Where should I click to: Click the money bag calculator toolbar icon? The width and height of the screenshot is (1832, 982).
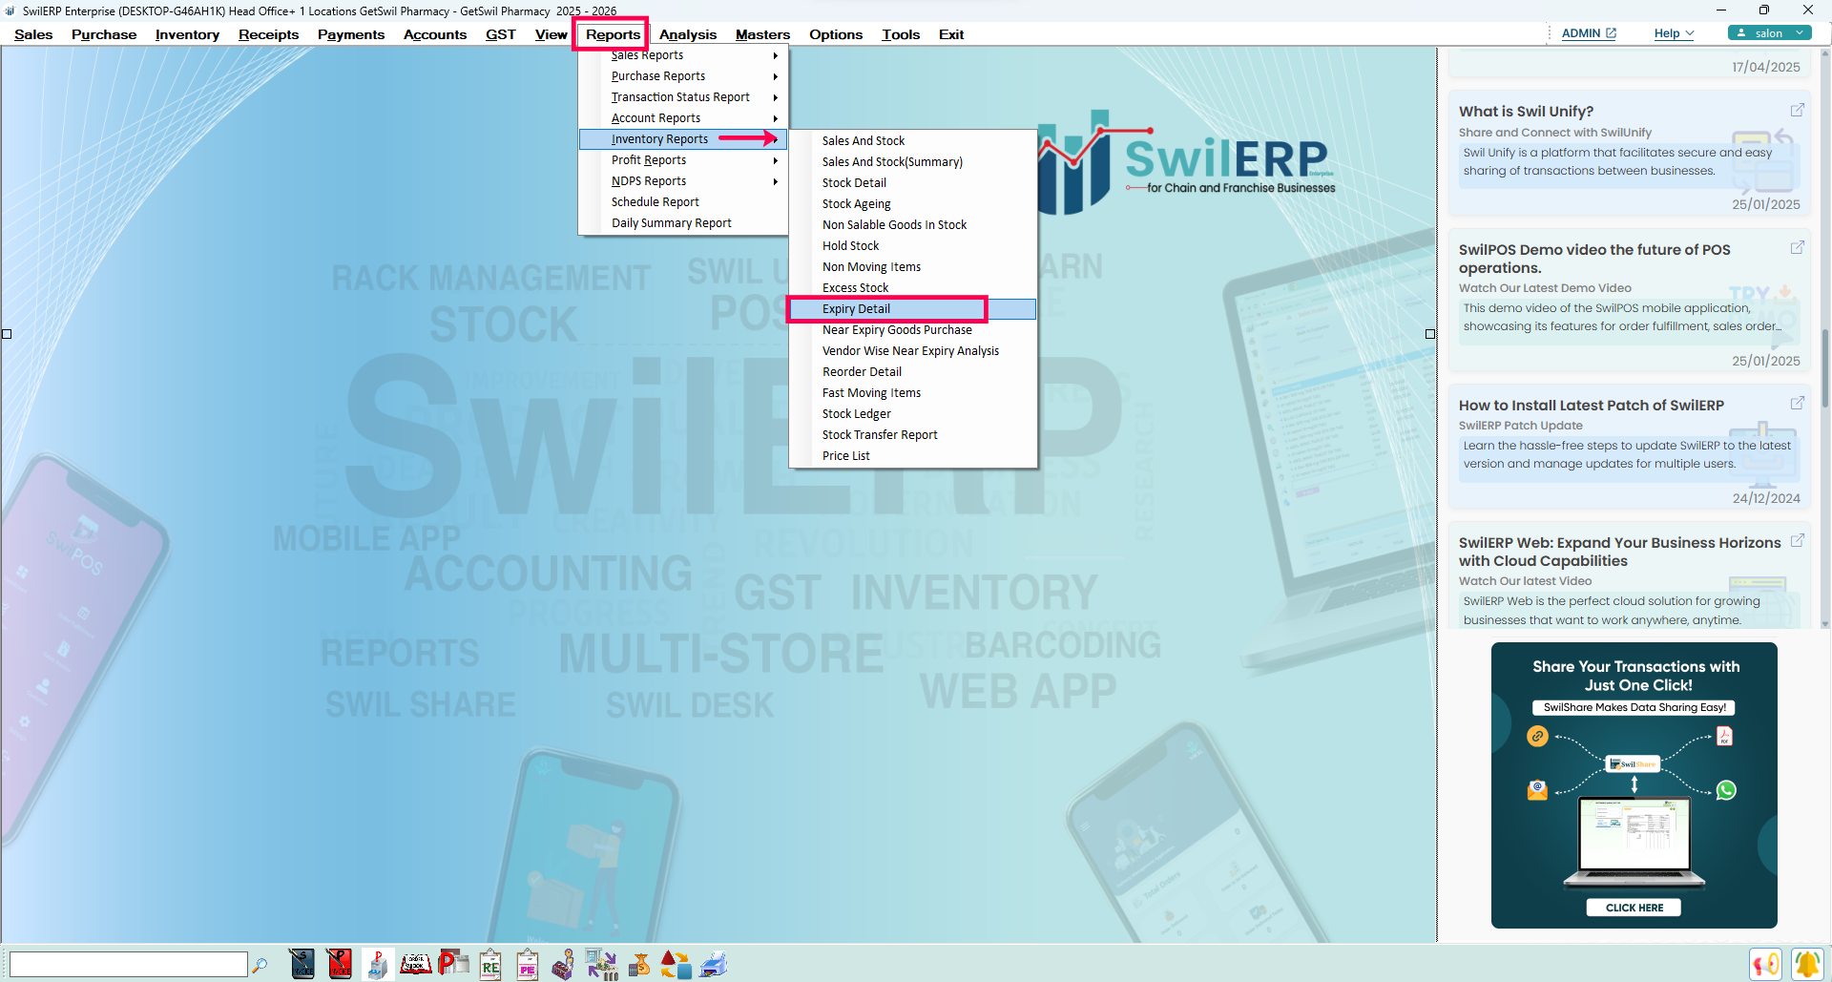[x=639, y=964]
